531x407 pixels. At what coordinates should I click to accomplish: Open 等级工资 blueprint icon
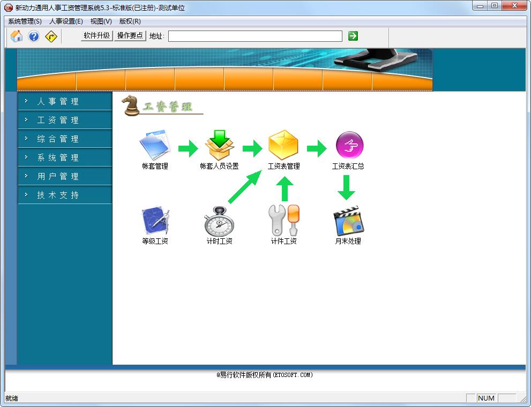(155, 221)
